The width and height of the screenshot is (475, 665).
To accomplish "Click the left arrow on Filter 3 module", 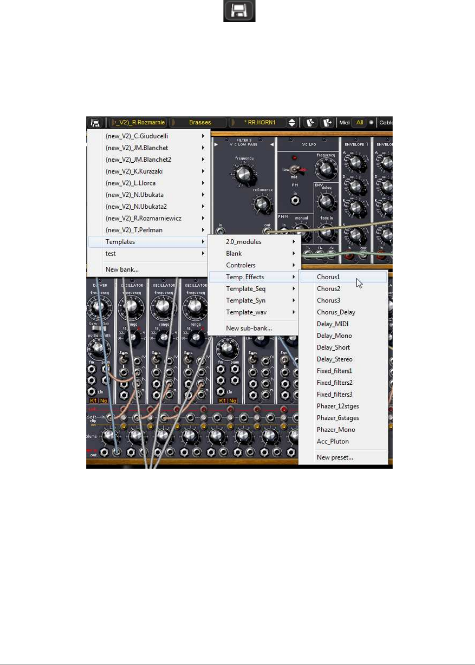I will tap(216, 145).
